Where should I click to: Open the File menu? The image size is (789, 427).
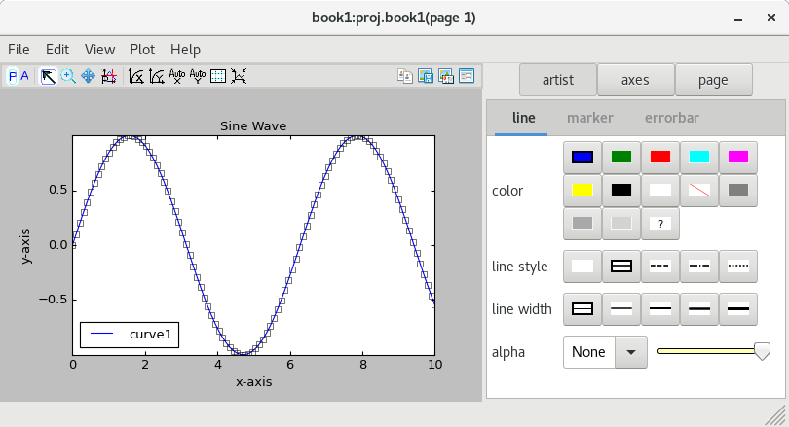pos(19,50)
